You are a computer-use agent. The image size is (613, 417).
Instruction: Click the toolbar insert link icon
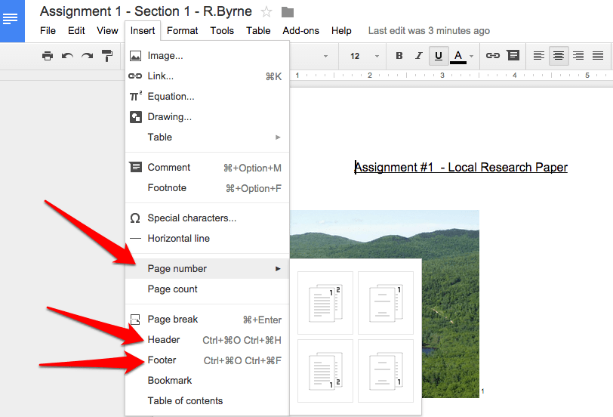pyautogui.click(x=492, y=56)
